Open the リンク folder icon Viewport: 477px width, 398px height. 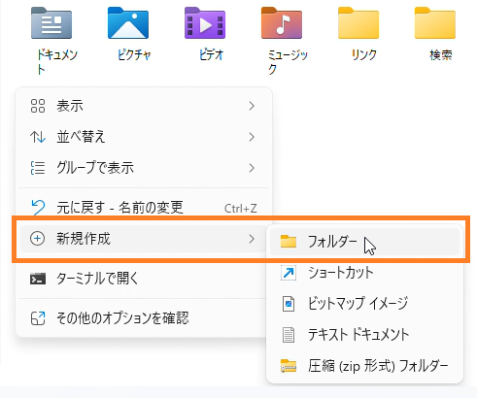click(358, 23)
